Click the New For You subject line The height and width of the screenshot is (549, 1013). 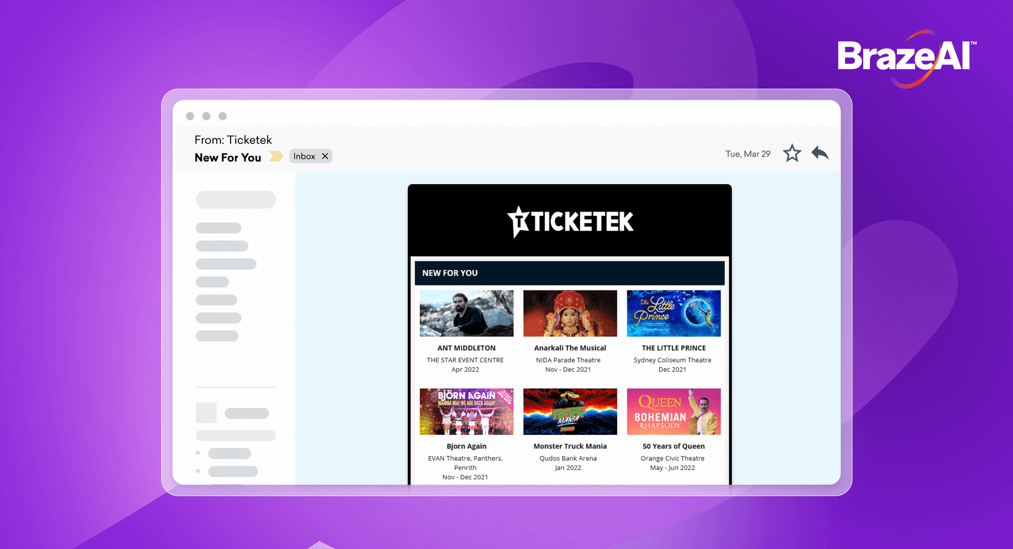pyautogui.click(x=227, y=157)
